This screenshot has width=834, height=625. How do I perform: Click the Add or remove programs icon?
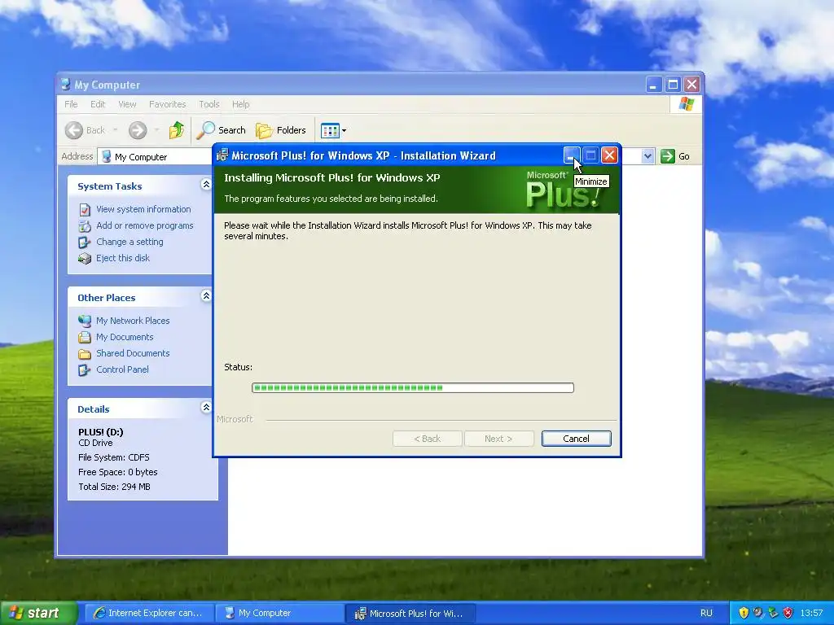click(x=85, y=226)
